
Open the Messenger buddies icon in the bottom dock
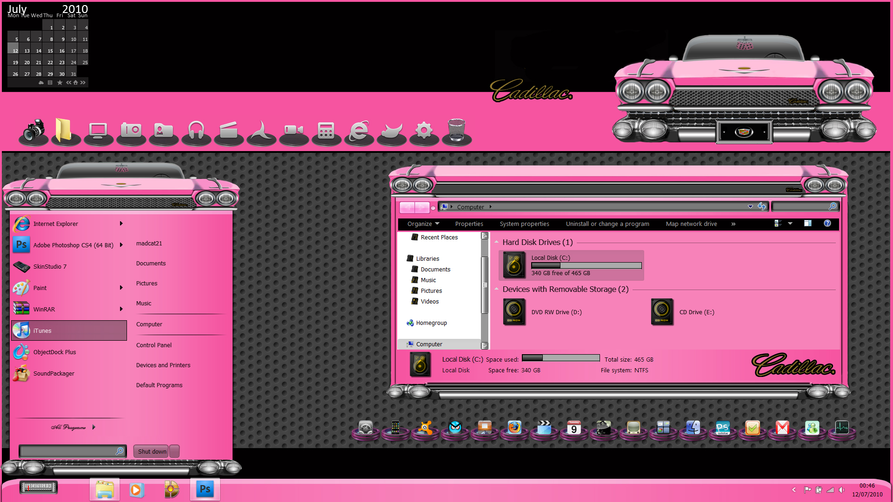click(x=812, y=428)
